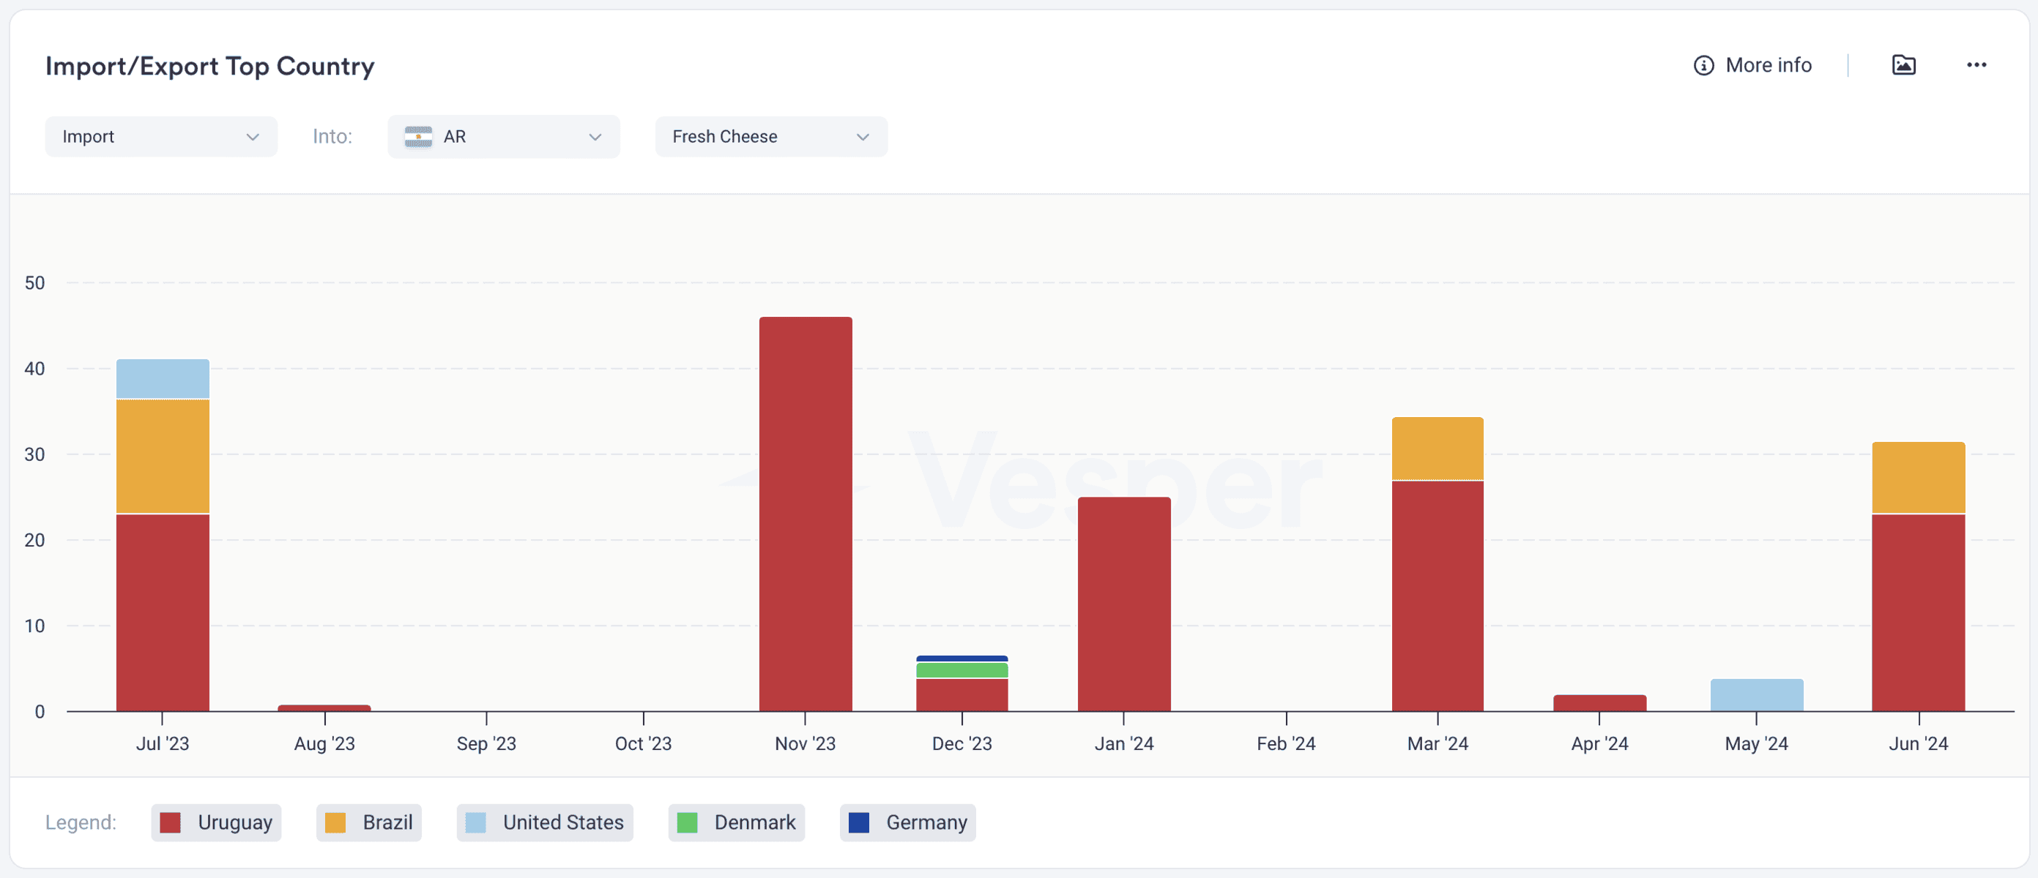Click the Argentina flag icon
Screen dimensions: 2038x878
coord(417,137)
